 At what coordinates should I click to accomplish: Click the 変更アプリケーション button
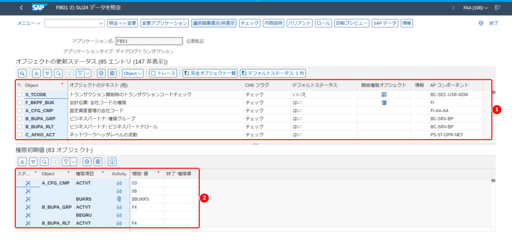tap(164, 23)
